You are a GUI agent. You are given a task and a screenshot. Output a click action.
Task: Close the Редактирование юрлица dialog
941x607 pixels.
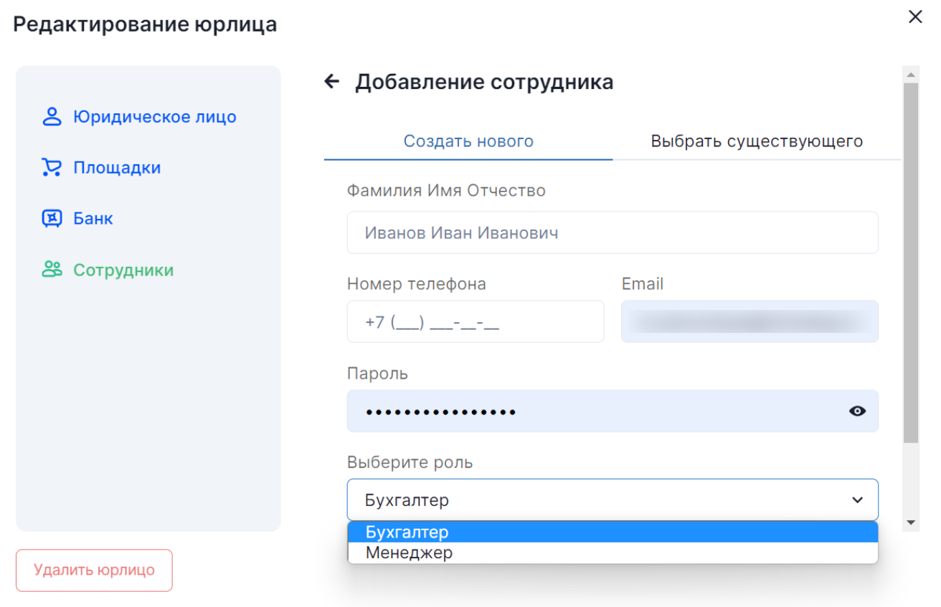coord(915,17)
